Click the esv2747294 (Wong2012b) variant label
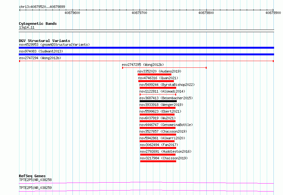 coord(40,58)
